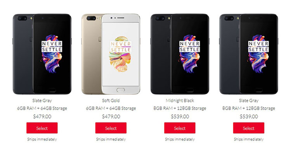Click the 6GB RAM + 64GB Storage text under Slate Gray
291x155 pixels.
pos(42,108)
